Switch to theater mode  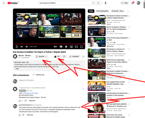click(76, 47)
